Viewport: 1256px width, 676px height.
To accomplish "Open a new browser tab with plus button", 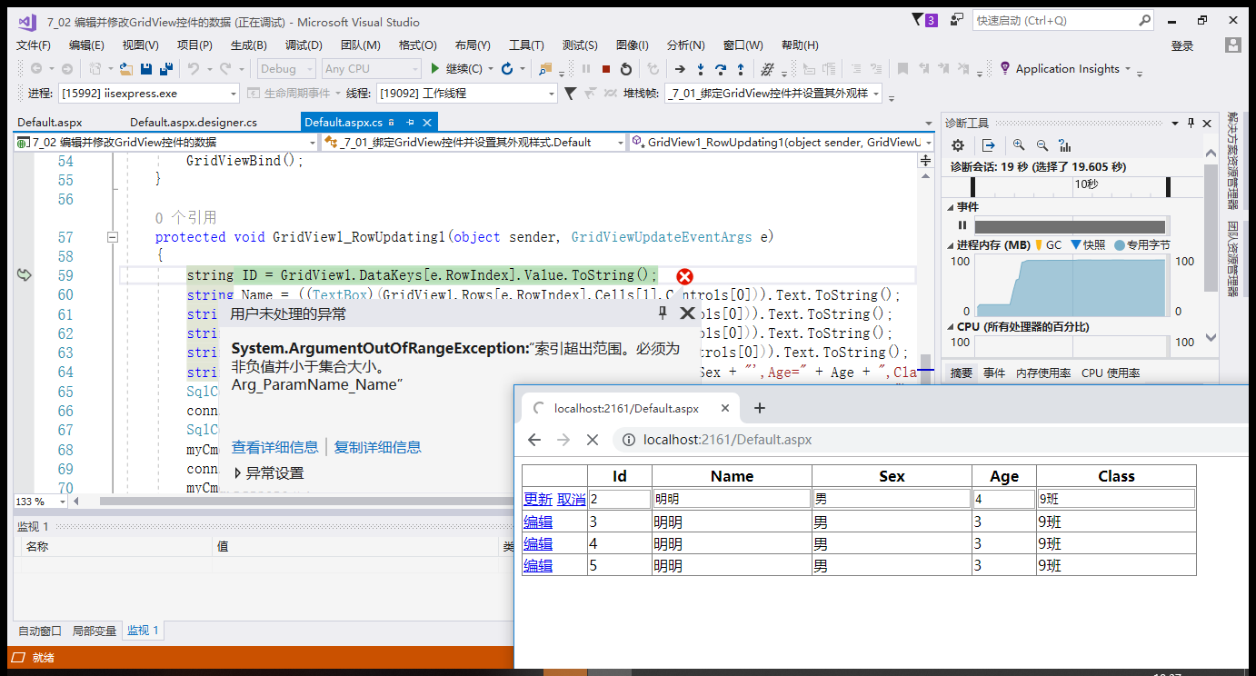I will click(x=761, y=408).
